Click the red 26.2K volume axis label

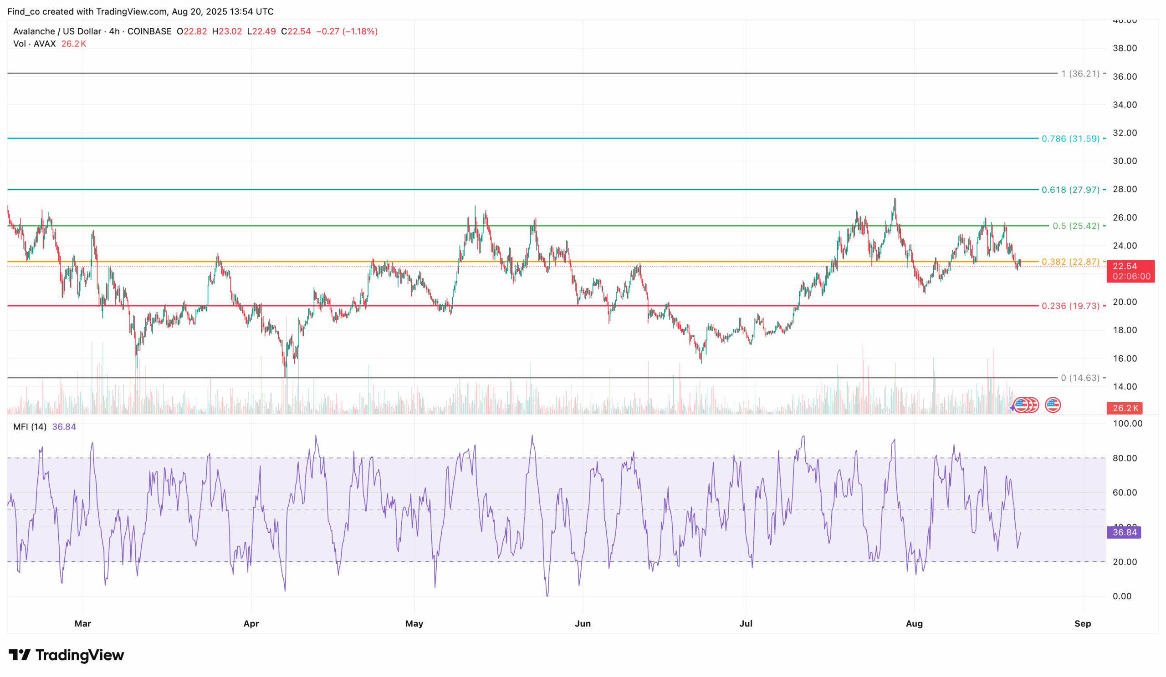click(x=1125, y=408)
